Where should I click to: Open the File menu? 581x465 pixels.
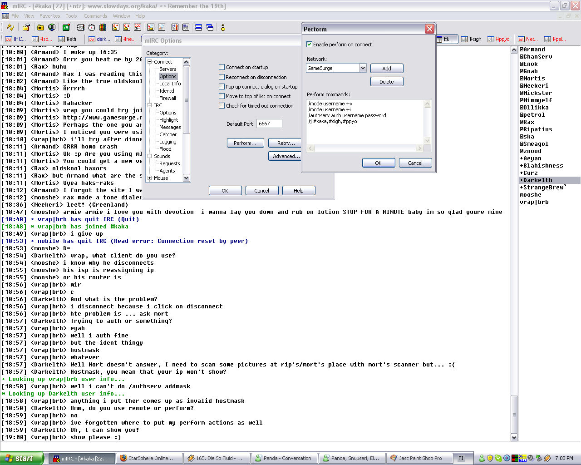(x=15, y=16)
